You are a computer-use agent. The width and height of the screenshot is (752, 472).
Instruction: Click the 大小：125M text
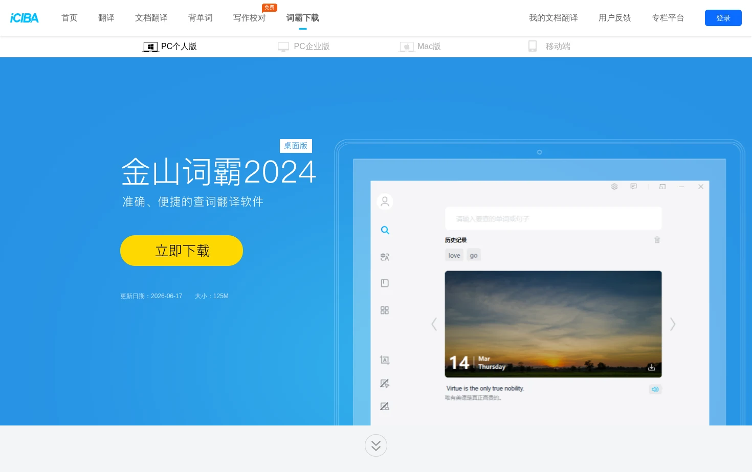pyautogui.click(x=212, y=296)
